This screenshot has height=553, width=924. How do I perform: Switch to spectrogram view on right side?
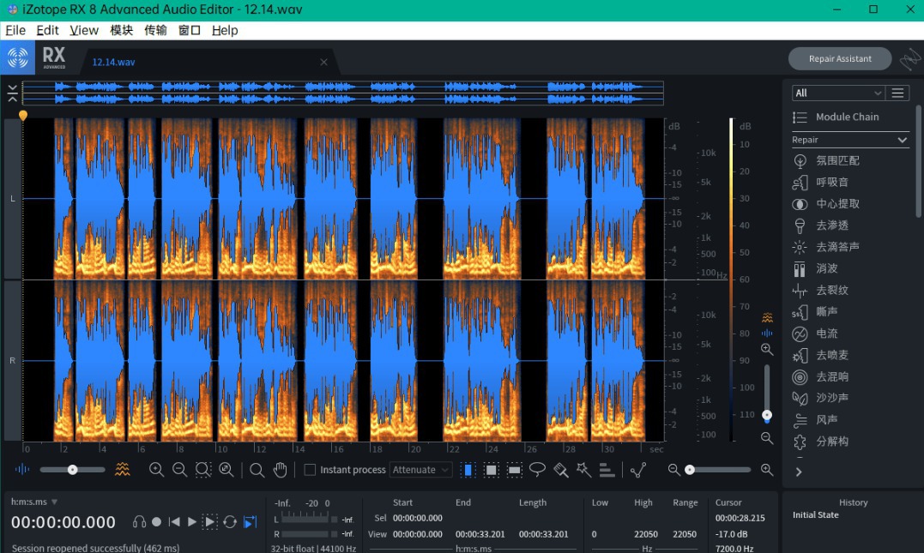click(767, 318)
